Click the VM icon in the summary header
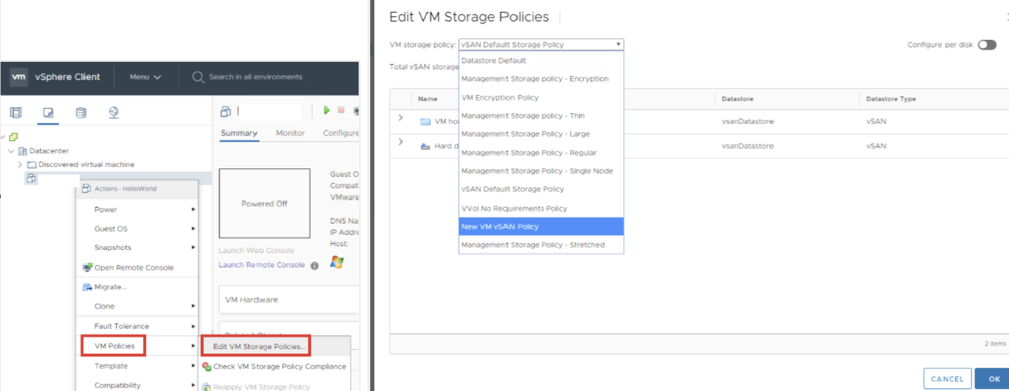This screenshot has width=1009, height=391. point(226,111)
